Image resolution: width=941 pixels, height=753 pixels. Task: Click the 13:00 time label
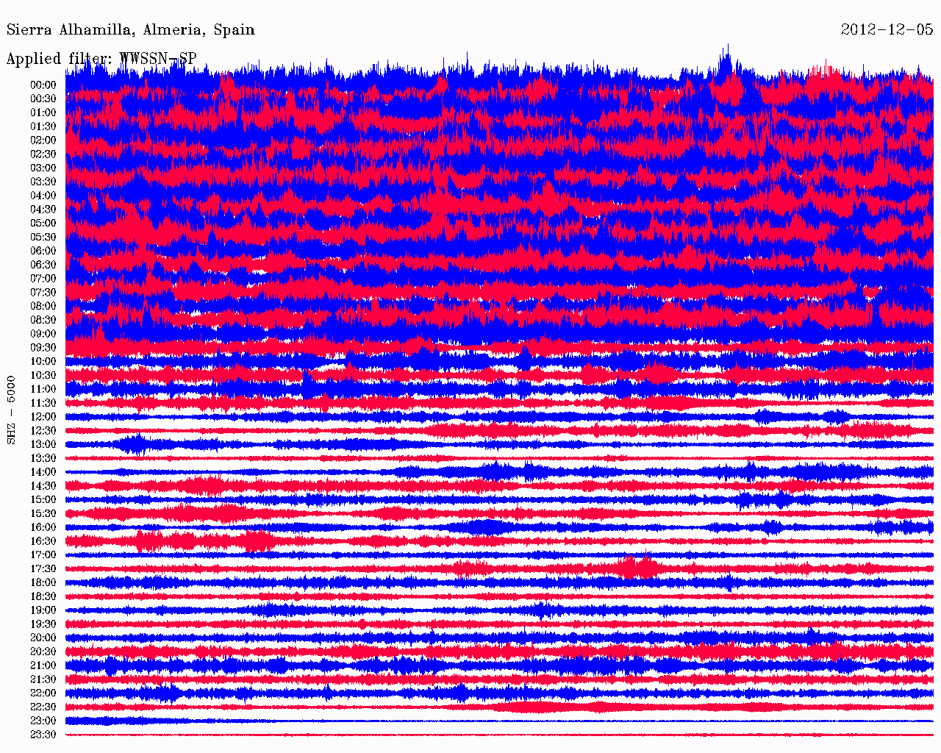click(x=43, y=445)
